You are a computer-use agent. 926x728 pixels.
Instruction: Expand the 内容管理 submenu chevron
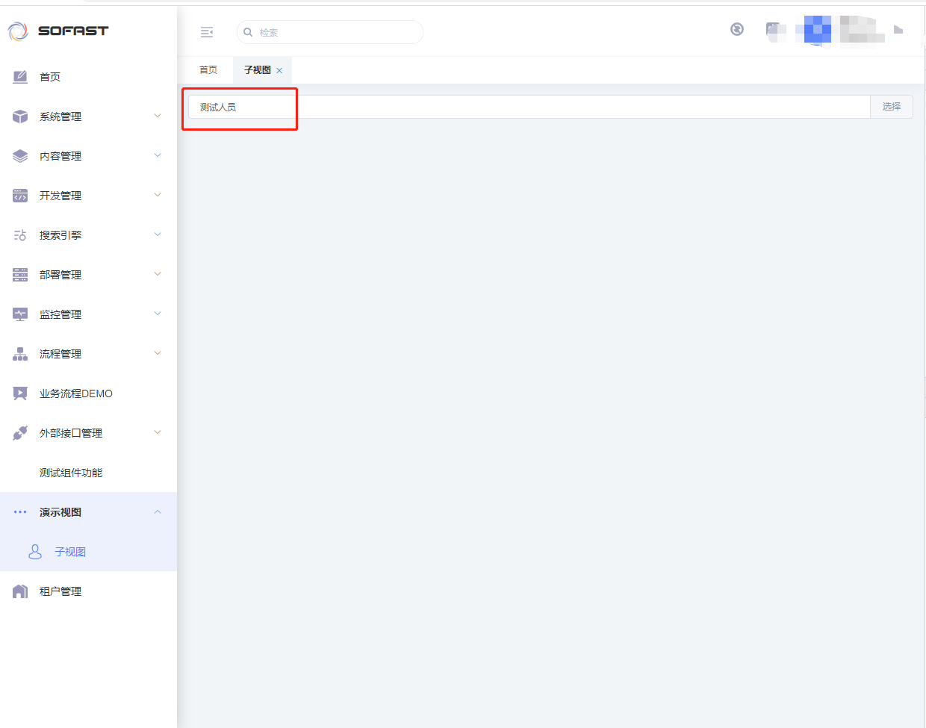pyautogui.click(x=158, y=155)
